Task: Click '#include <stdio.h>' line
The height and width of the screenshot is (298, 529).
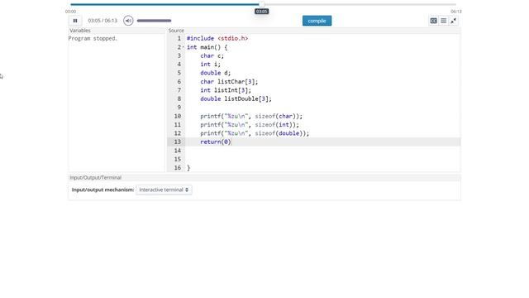Action: [217, 39]
